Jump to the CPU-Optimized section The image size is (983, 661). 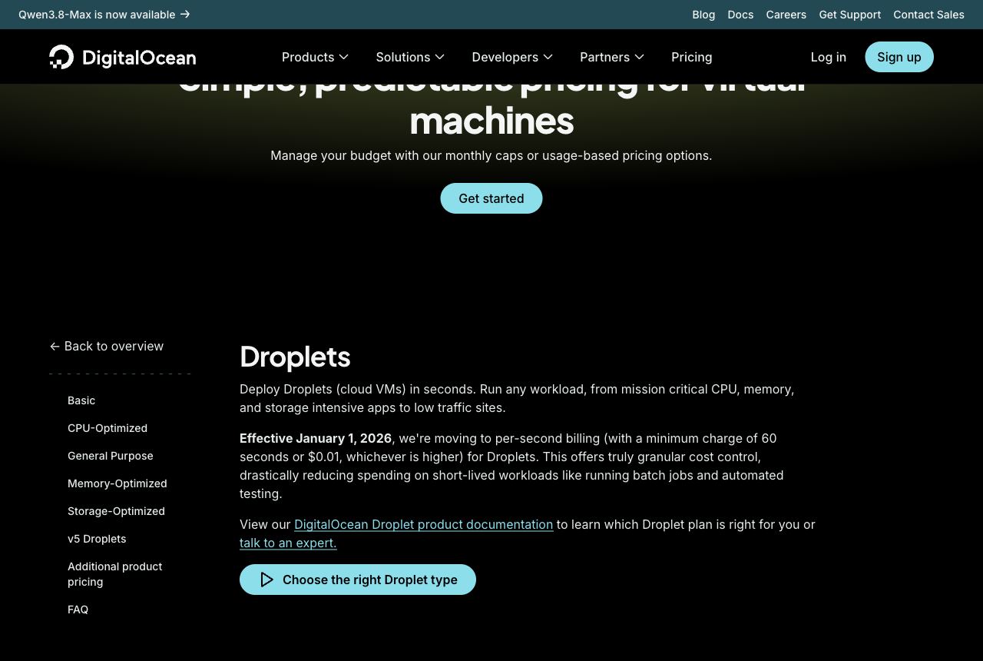tap(108, 428)
